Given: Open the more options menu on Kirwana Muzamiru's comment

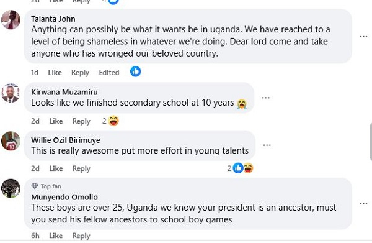Looking at the screenshot, I should coord(266,98).
